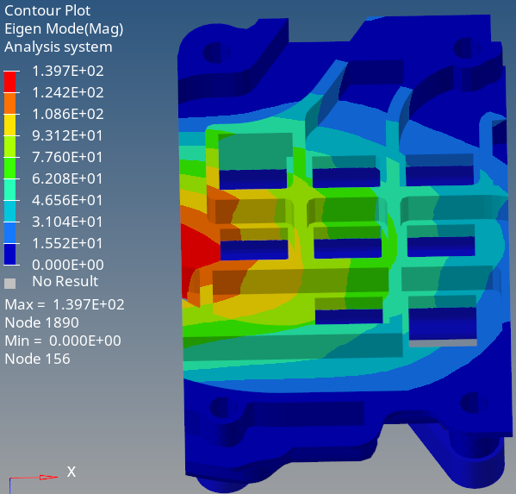Select legend value 1.242E+02

[x=68, y=92]
